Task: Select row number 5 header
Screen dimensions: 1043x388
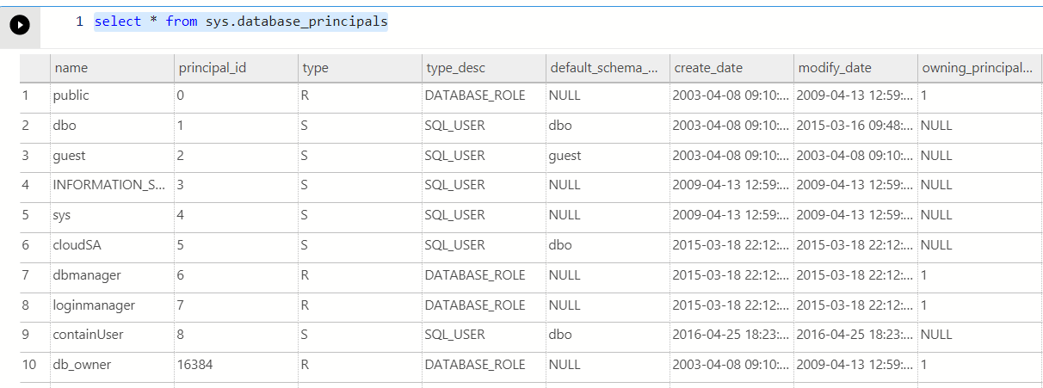Action: point(34,215)
